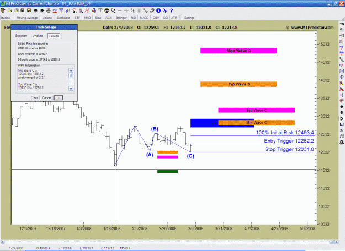
Task: Click the Typ Wave C magenta bar
Action: [x=257, y=110]
